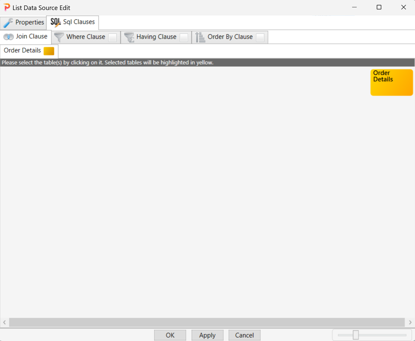Click the Apply button
This screenshot has width=415, height=341.
[207, 335]
